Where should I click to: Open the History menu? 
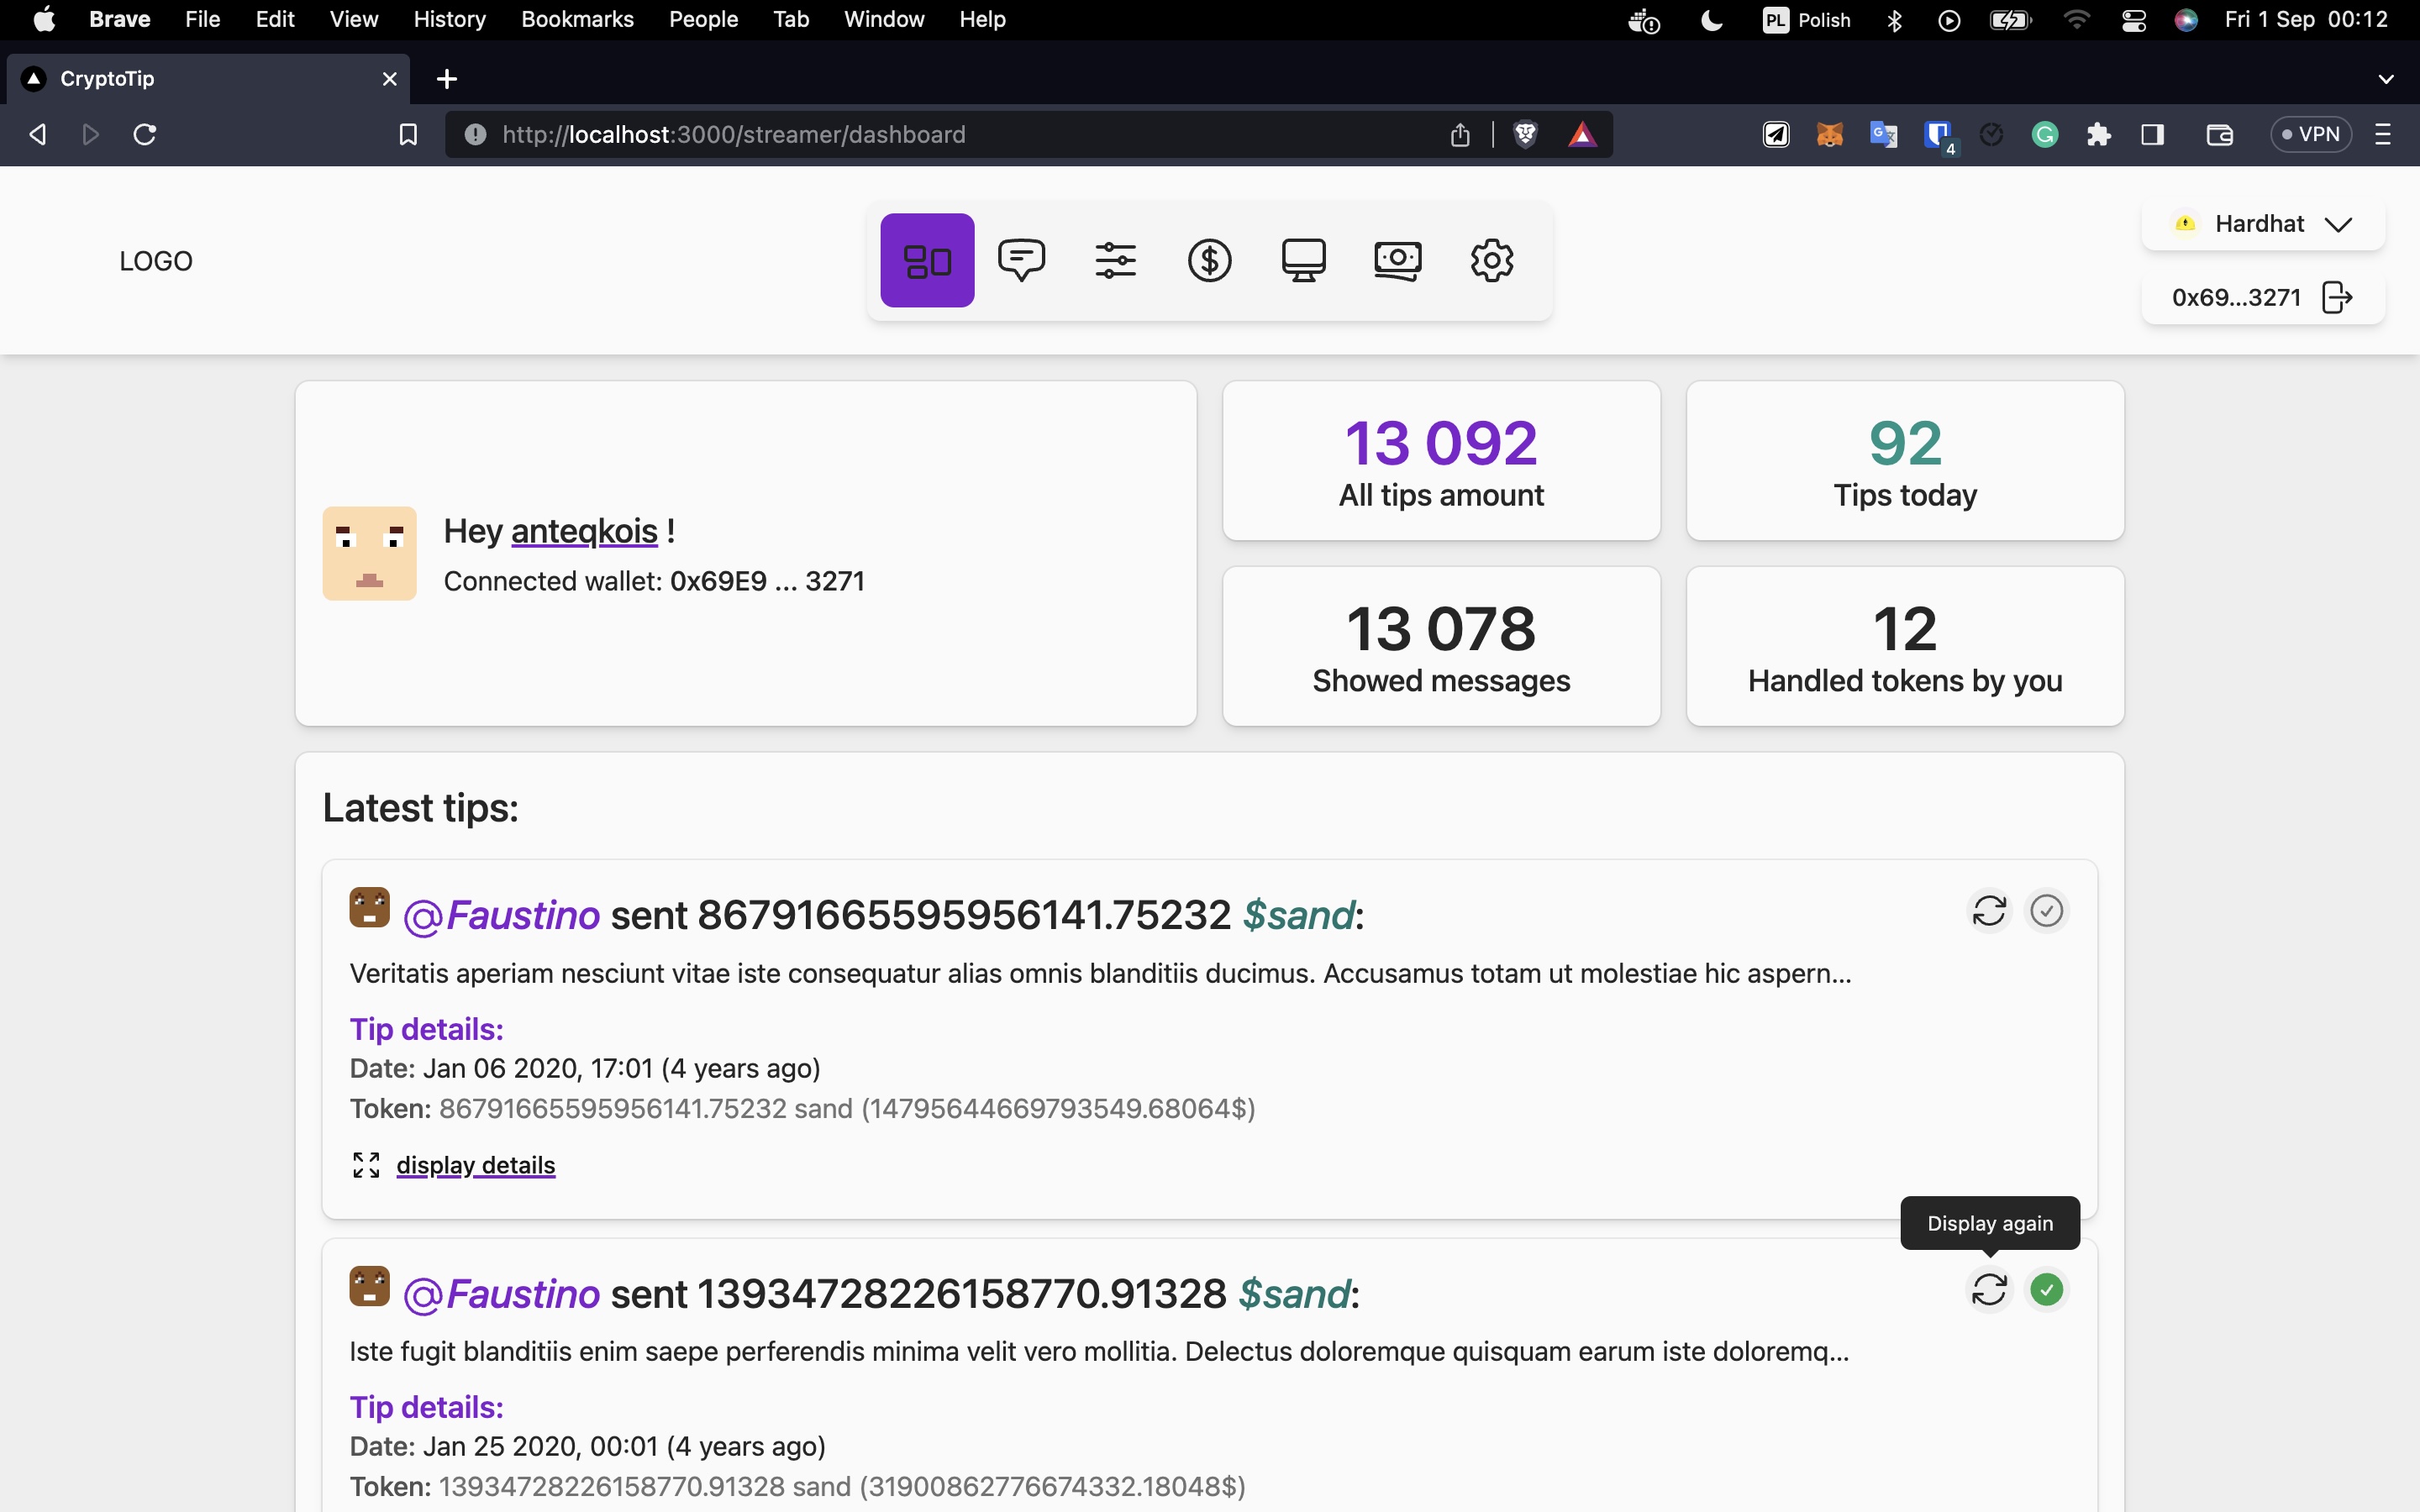(x=449, y=19)
